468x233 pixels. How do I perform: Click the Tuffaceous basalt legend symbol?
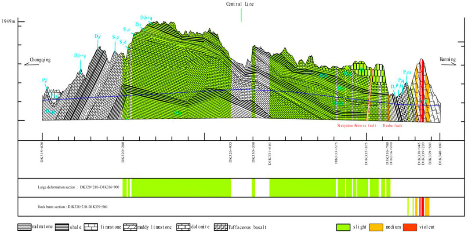click(221, 227)
